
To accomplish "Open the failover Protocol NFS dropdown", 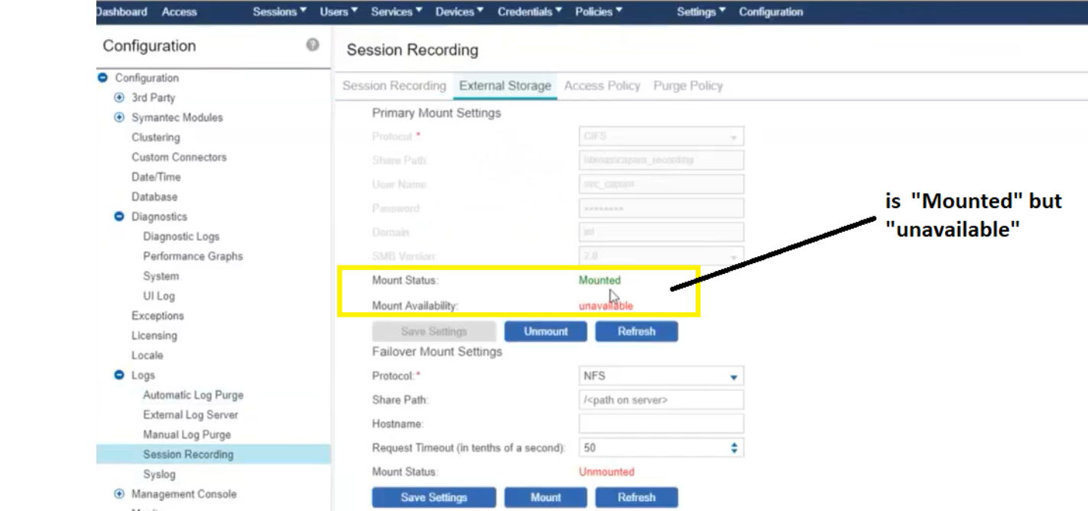I will (x=661, y=376).
